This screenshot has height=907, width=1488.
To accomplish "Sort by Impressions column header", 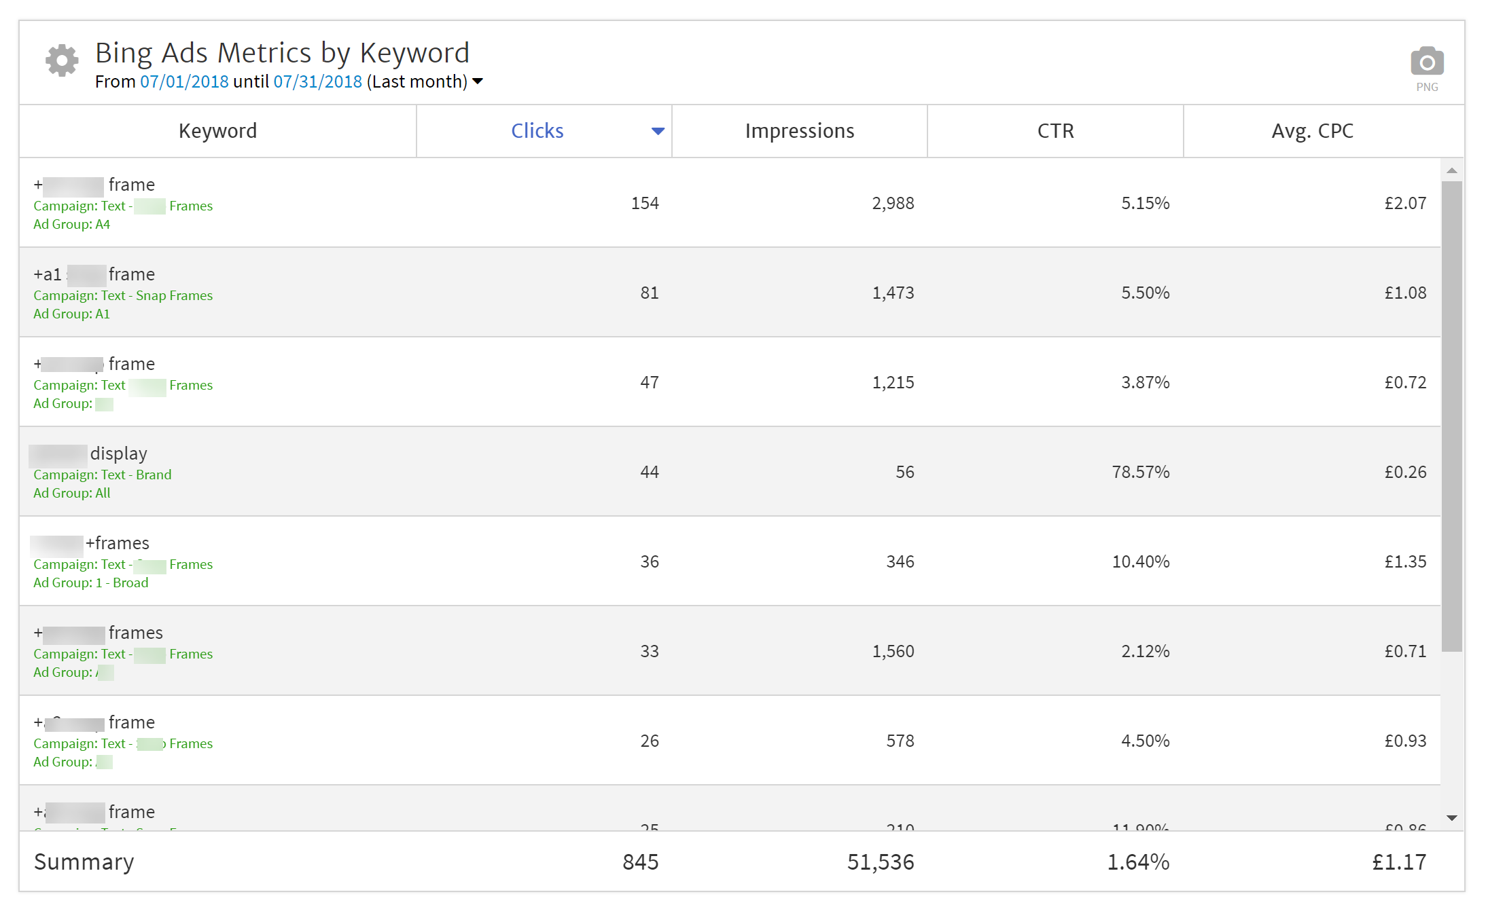I will click(x=799, y=131).
